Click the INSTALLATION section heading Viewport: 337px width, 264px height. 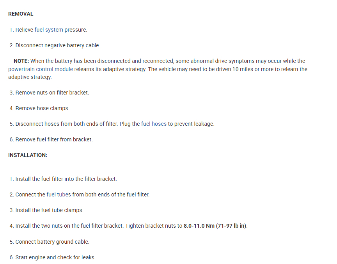[27, 155]
